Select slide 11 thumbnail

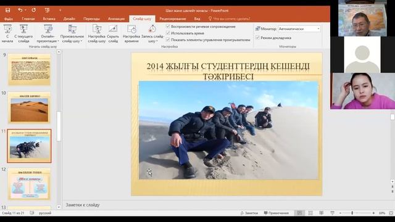point(29,146)
